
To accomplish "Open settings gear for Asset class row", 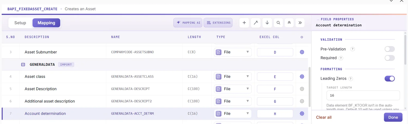I will [x=302, y=77].
